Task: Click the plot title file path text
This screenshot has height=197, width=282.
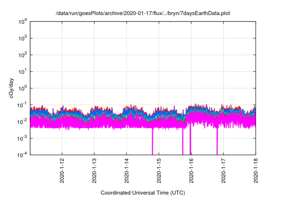Action: [x=143, y=13]
